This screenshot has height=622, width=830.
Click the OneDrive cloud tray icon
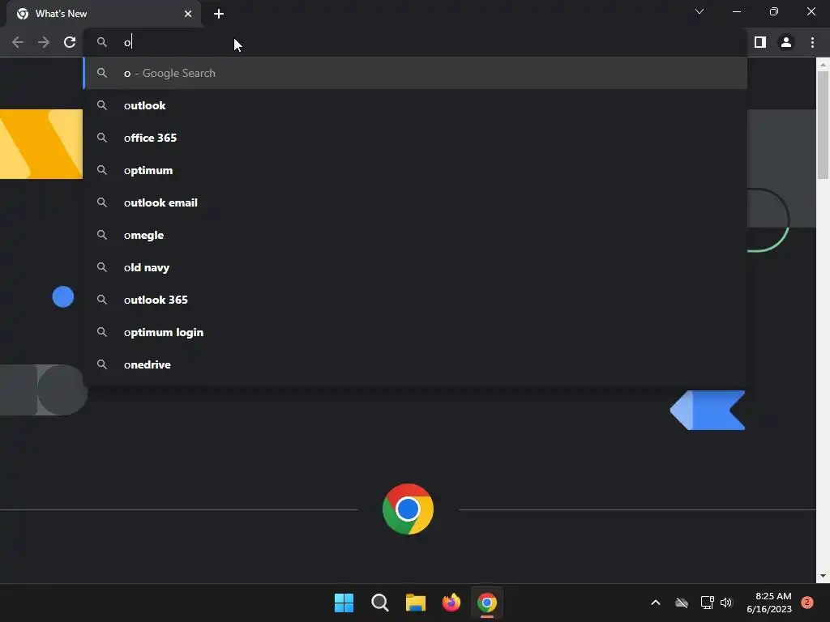click(x=681, y=603)
